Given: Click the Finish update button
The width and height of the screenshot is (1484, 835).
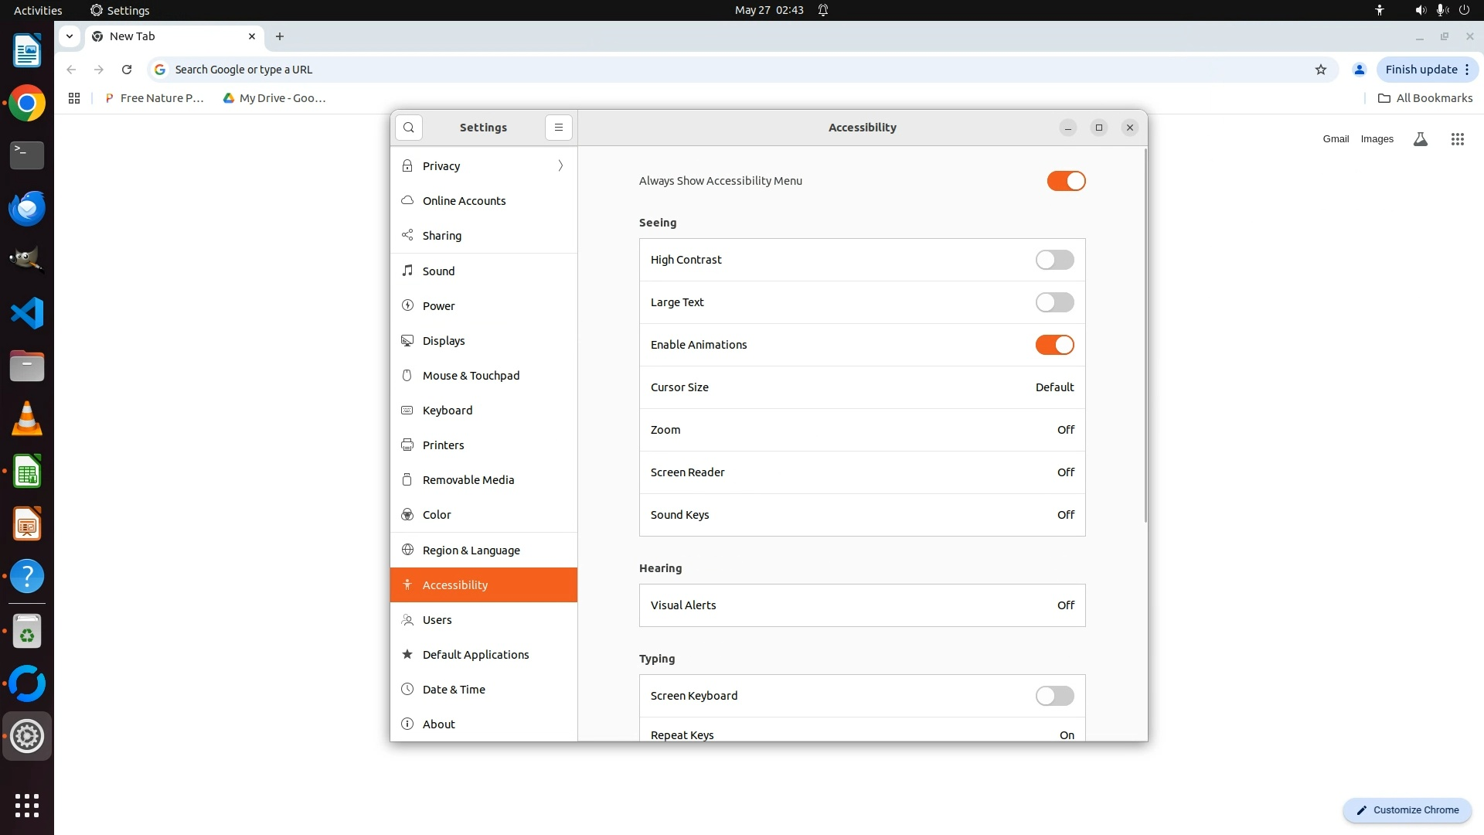Looking at the screenshot, I should [x=1421, y=70].
